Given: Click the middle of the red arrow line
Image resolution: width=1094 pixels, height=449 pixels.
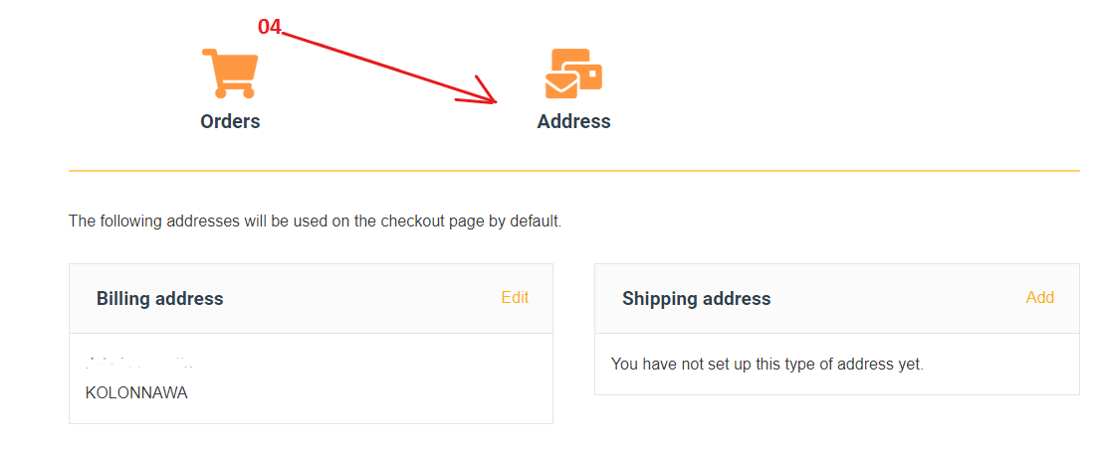Looking at the screenshot, I should [388, 66].
